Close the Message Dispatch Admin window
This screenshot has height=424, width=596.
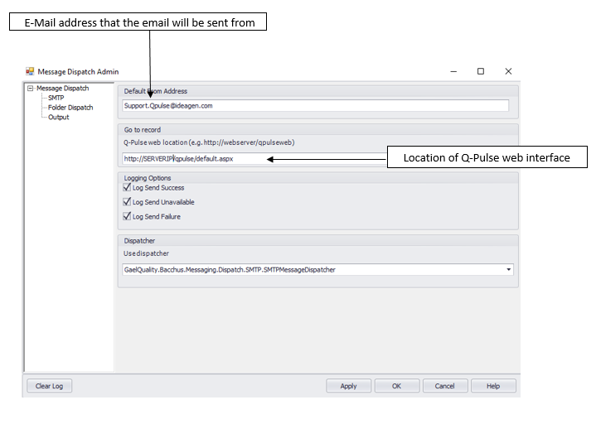click(509, 71)
